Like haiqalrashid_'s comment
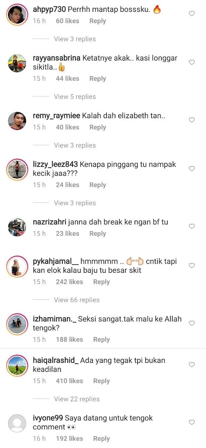Screen dimensions: 206x448 click(x=191, y=365)
